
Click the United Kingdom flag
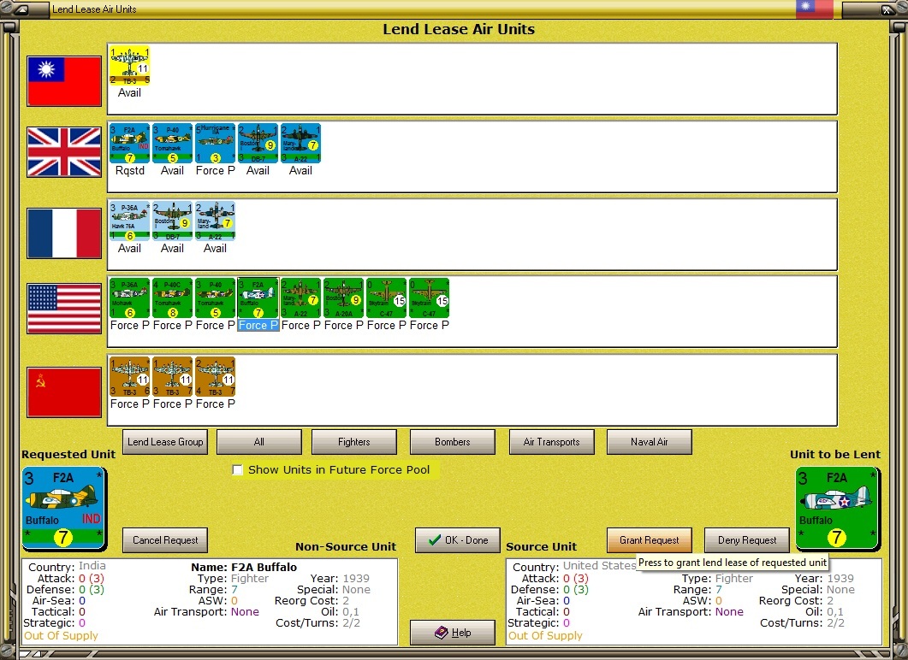pyautogui.click(x=64, y=152)
